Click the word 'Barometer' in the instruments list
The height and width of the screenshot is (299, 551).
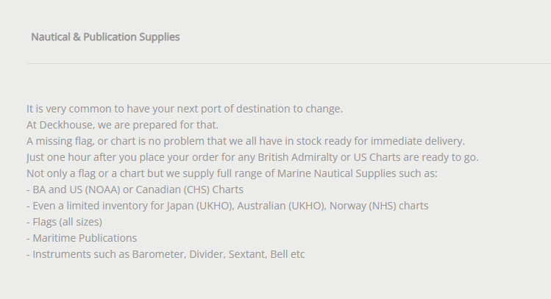pos(159,254)
